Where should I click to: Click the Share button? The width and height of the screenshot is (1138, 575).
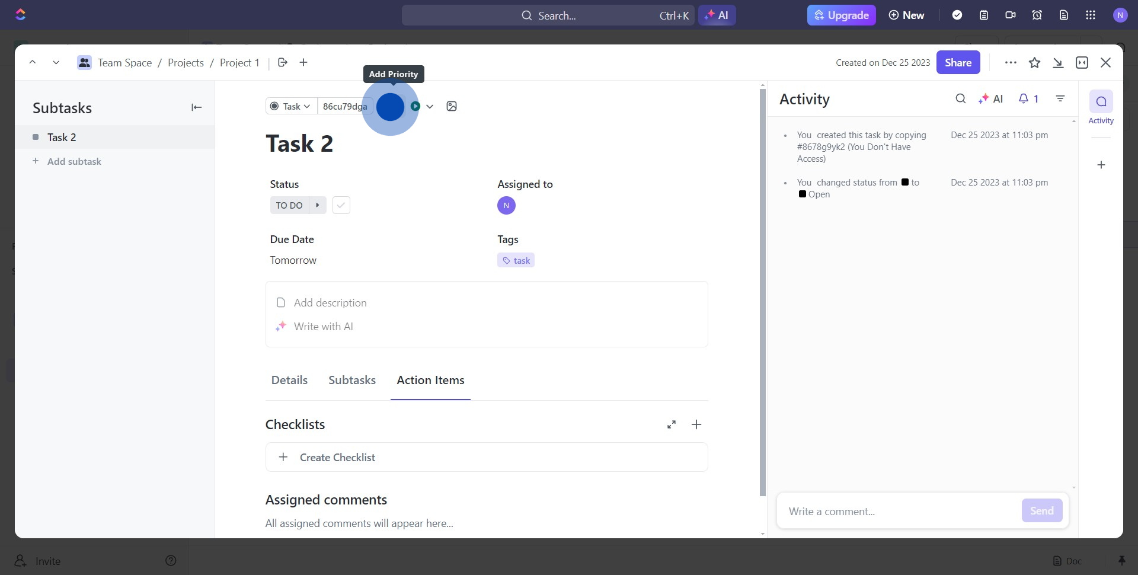click(x=958, y=63)
